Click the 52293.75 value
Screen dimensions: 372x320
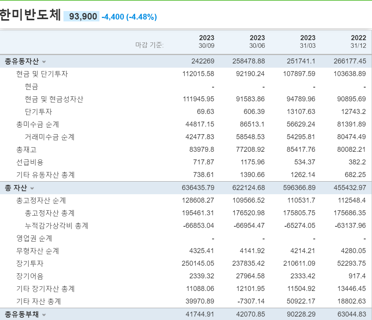(352, 263)
